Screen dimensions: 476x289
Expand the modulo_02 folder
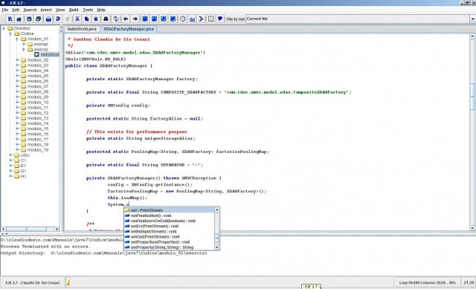coord(17,60)
